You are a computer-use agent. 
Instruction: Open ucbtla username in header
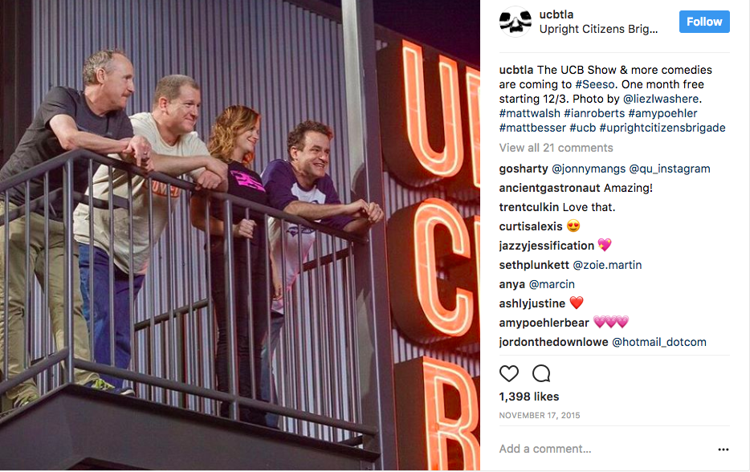click(556, 14)
